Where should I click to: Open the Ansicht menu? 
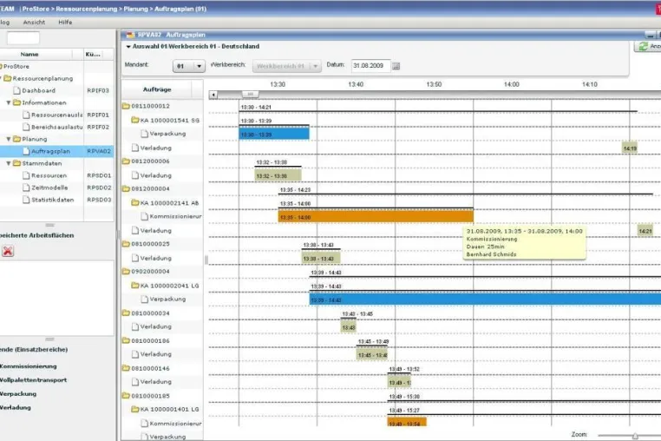click(x=34, y=23)
